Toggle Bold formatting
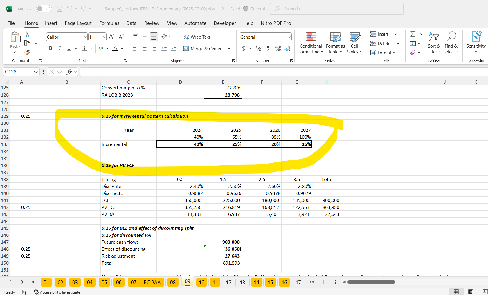The height and width of the screenshot is (295, 488). pos(51,48)
